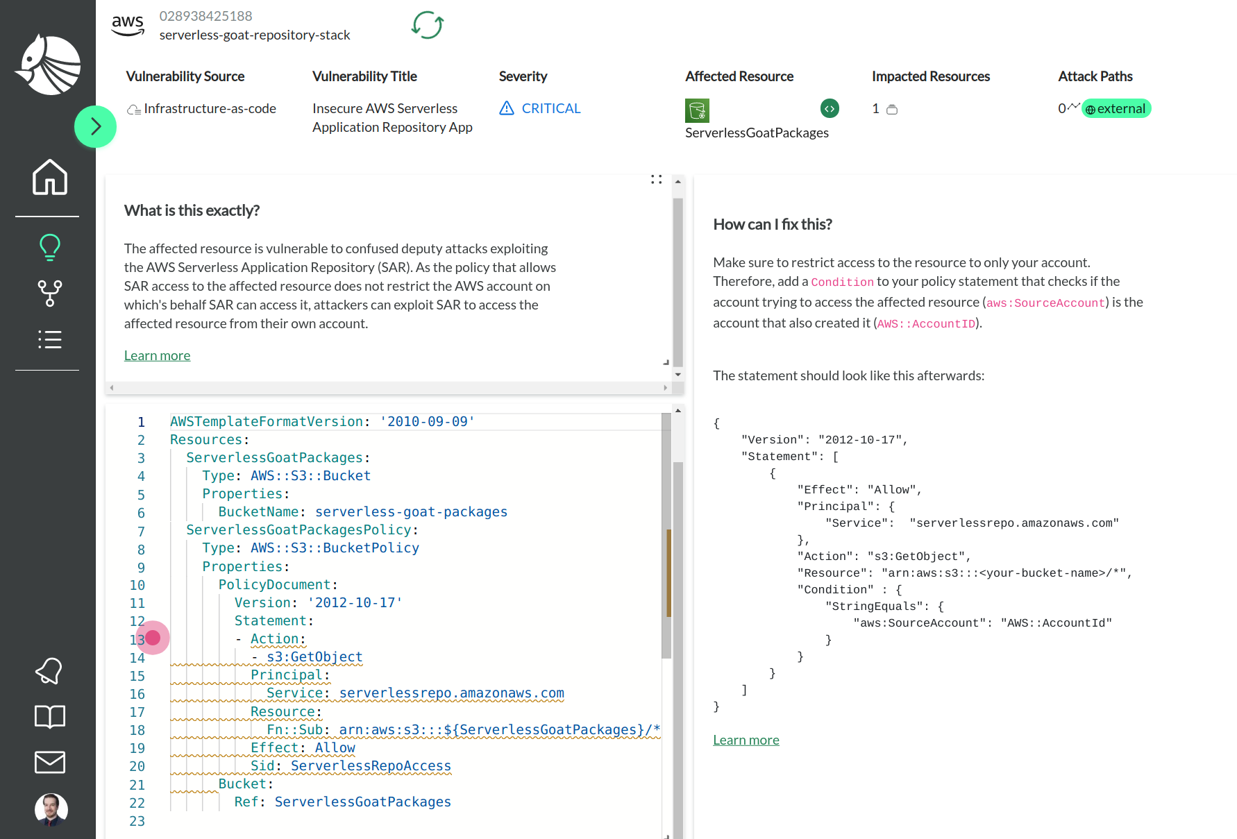Image resolution: width=1237 pixels, height=839 pixels.
Task: Expand the sidebar using the green arrow
Action: coord(95,126)
